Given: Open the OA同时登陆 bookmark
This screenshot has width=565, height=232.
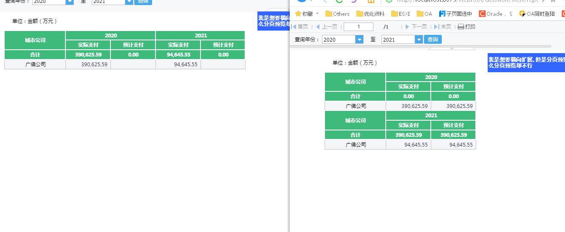Looking at the screenshot, I should [x=537, y=14].
